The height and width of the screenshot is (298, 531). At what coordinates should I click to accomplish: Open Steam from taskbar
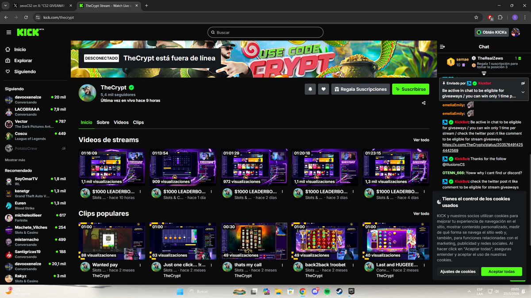(x=339, y=292)
